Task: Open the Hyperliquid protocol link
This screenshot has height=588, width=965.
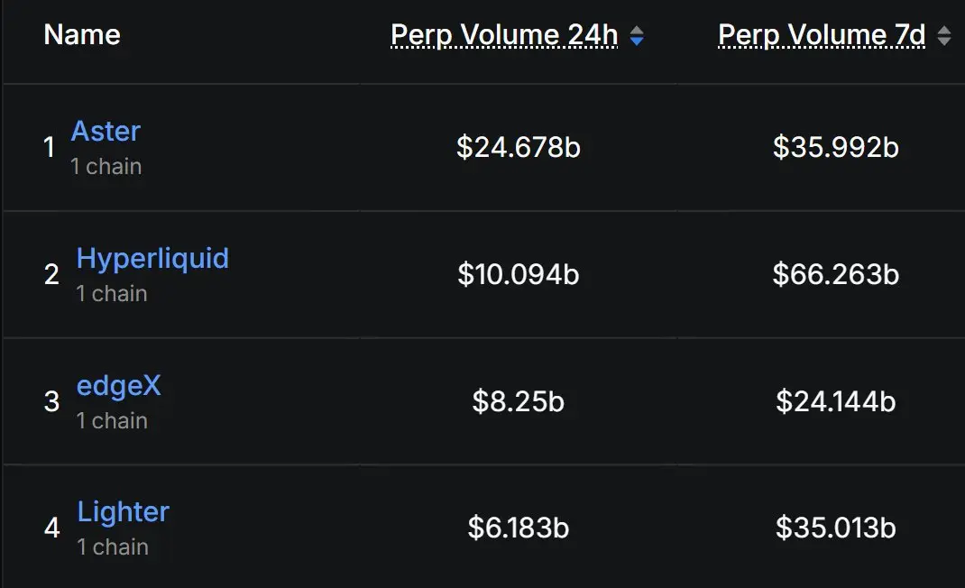Action: coord(152,259)
